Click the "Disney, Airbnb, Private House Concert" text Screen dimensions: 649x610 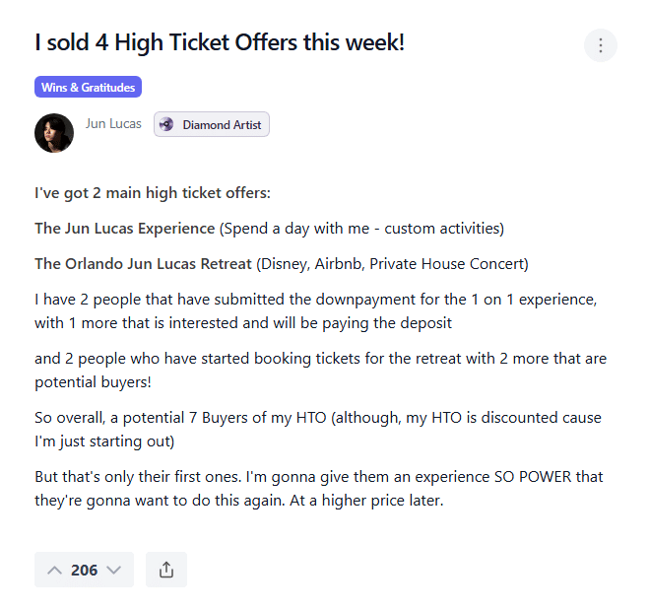pyautogui.click(x=392, y=263)
